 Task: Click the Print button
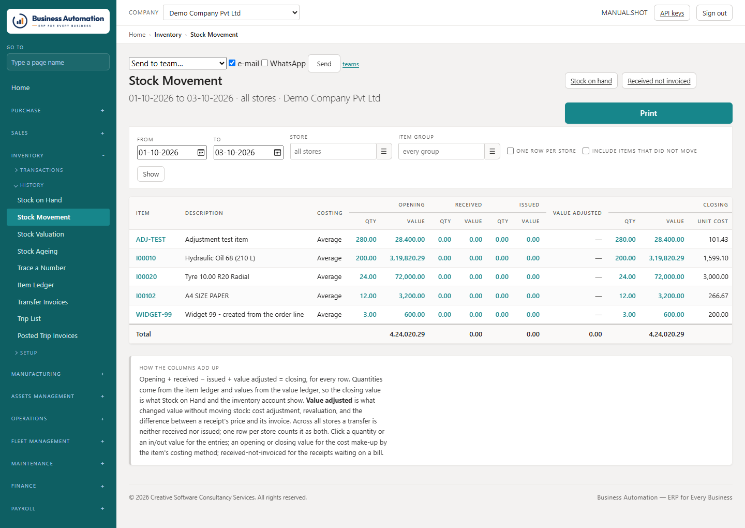(x=648, y=113)
